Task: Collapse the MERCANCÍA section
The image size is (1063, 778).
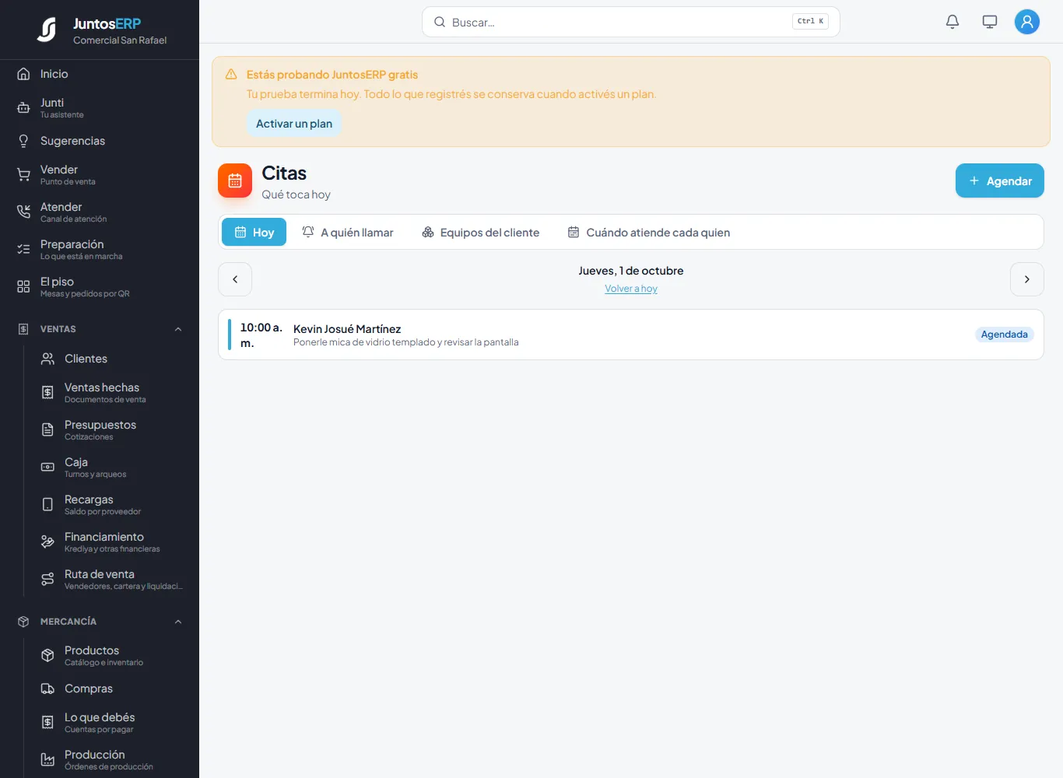Action: tap(100, 622)
